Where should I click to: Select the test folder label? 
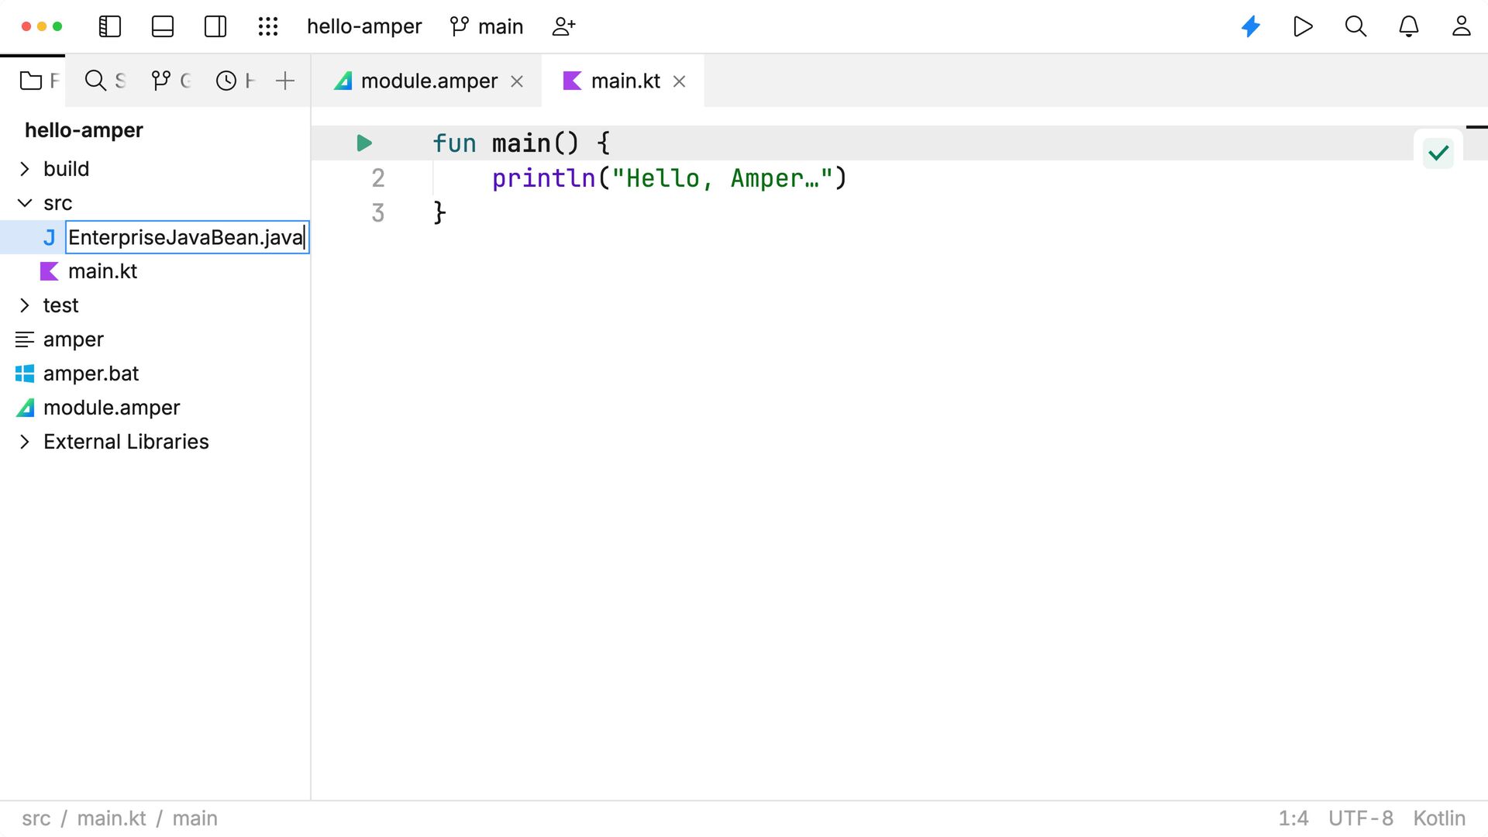click(60, 305)
